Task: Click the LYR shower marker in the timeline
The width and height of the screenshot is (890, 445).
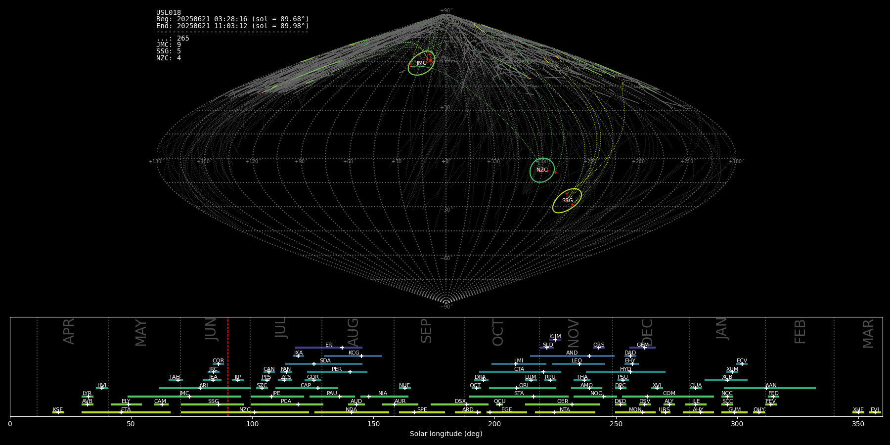Action: (x=88, y=396)
